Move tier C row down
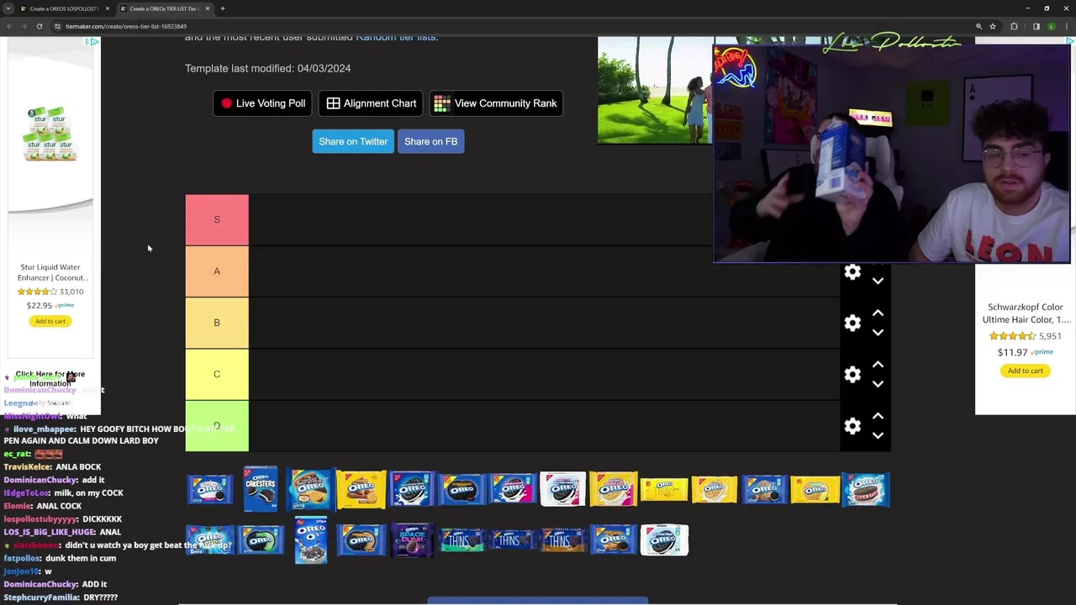This screenshot has height=605, width=1076. click(878, 384)
